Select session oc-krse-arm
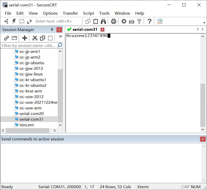The image size is (207, 190). coord(31,91)
